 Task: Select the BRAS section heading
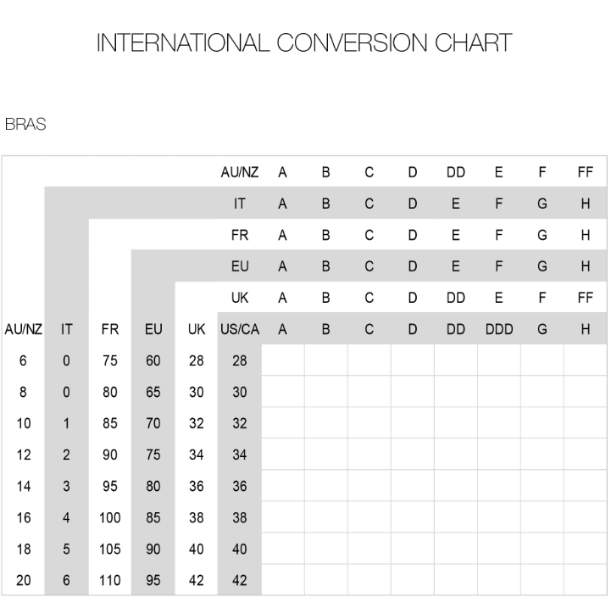point(25,124)
